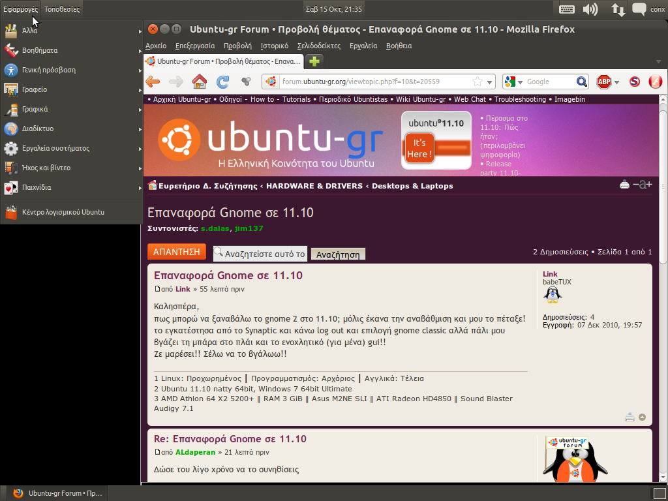668x501 pixels.
Task: Open the Ήχος και βίντεο submenu
Action: click(72, 168)
